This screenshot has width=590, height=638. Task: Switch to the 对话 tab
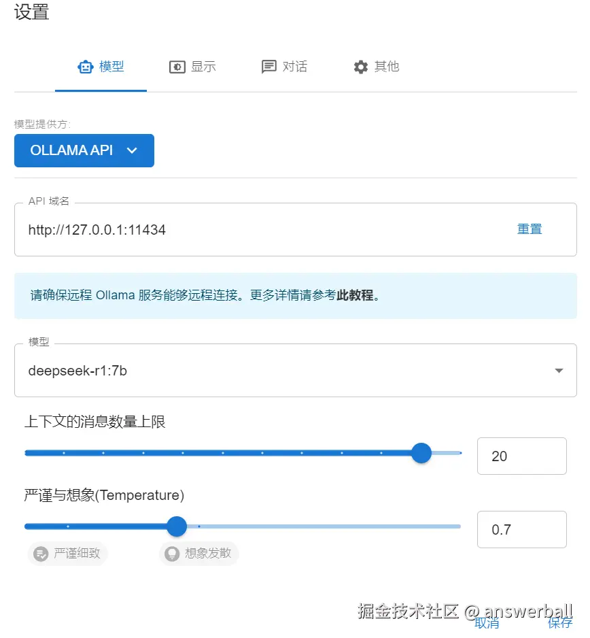(284, 67)
